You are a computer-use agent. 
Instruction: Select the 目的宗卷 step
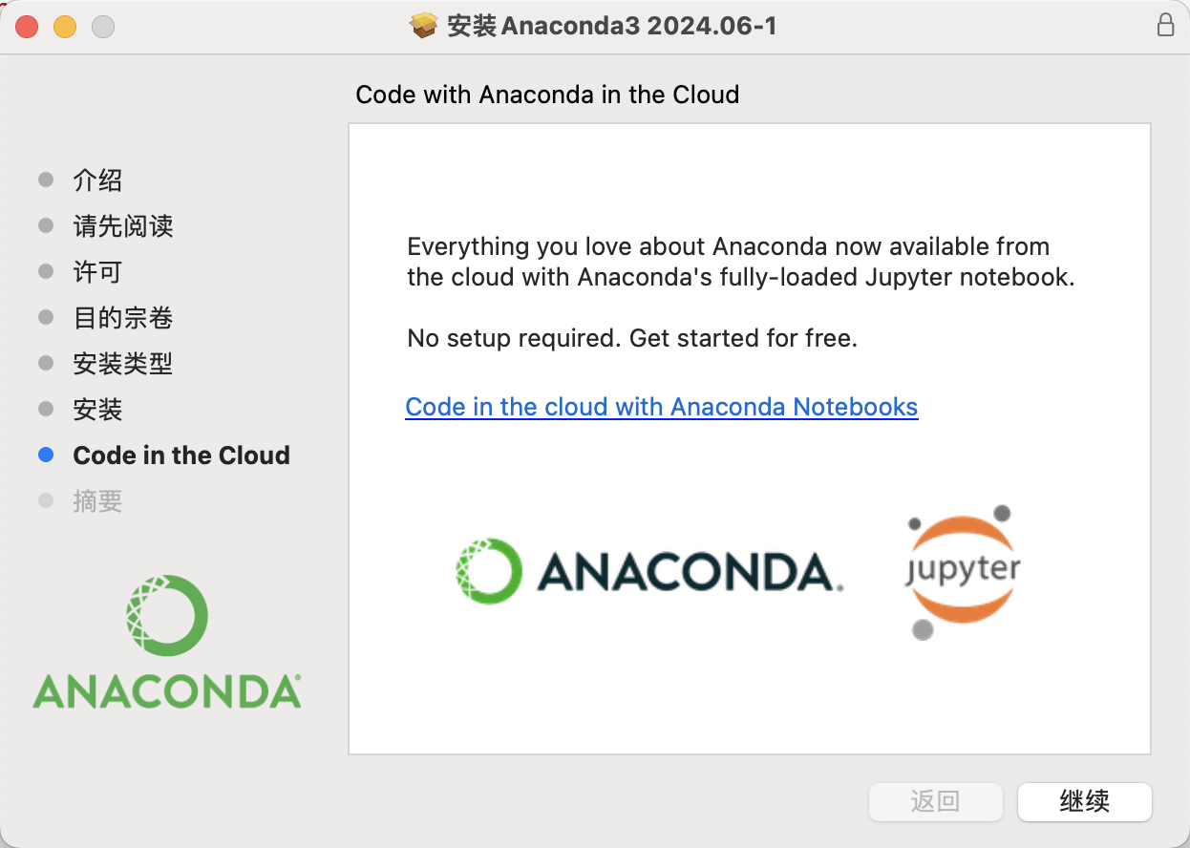(123, 318)
